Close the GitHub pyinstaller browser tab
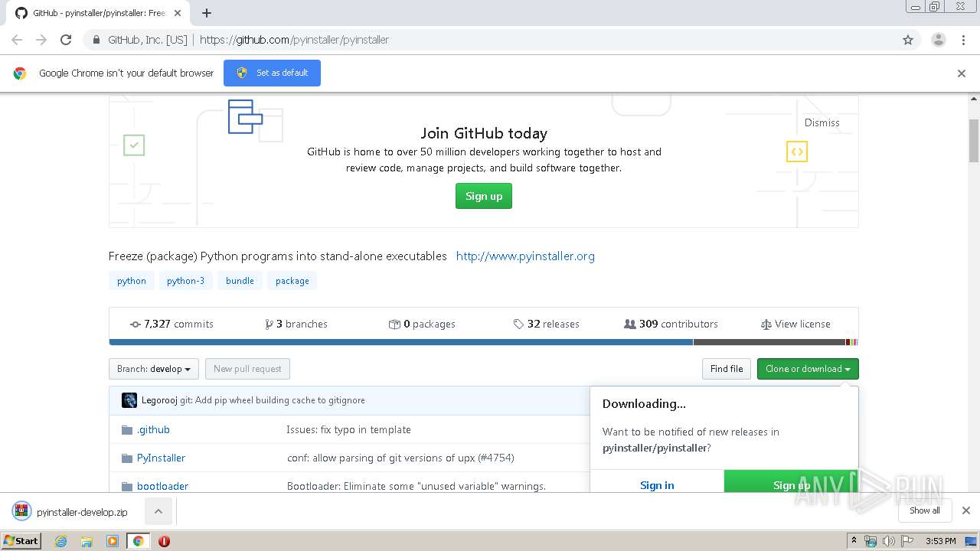The width and height of the screenshot is (980, 551). pos(178,13)
